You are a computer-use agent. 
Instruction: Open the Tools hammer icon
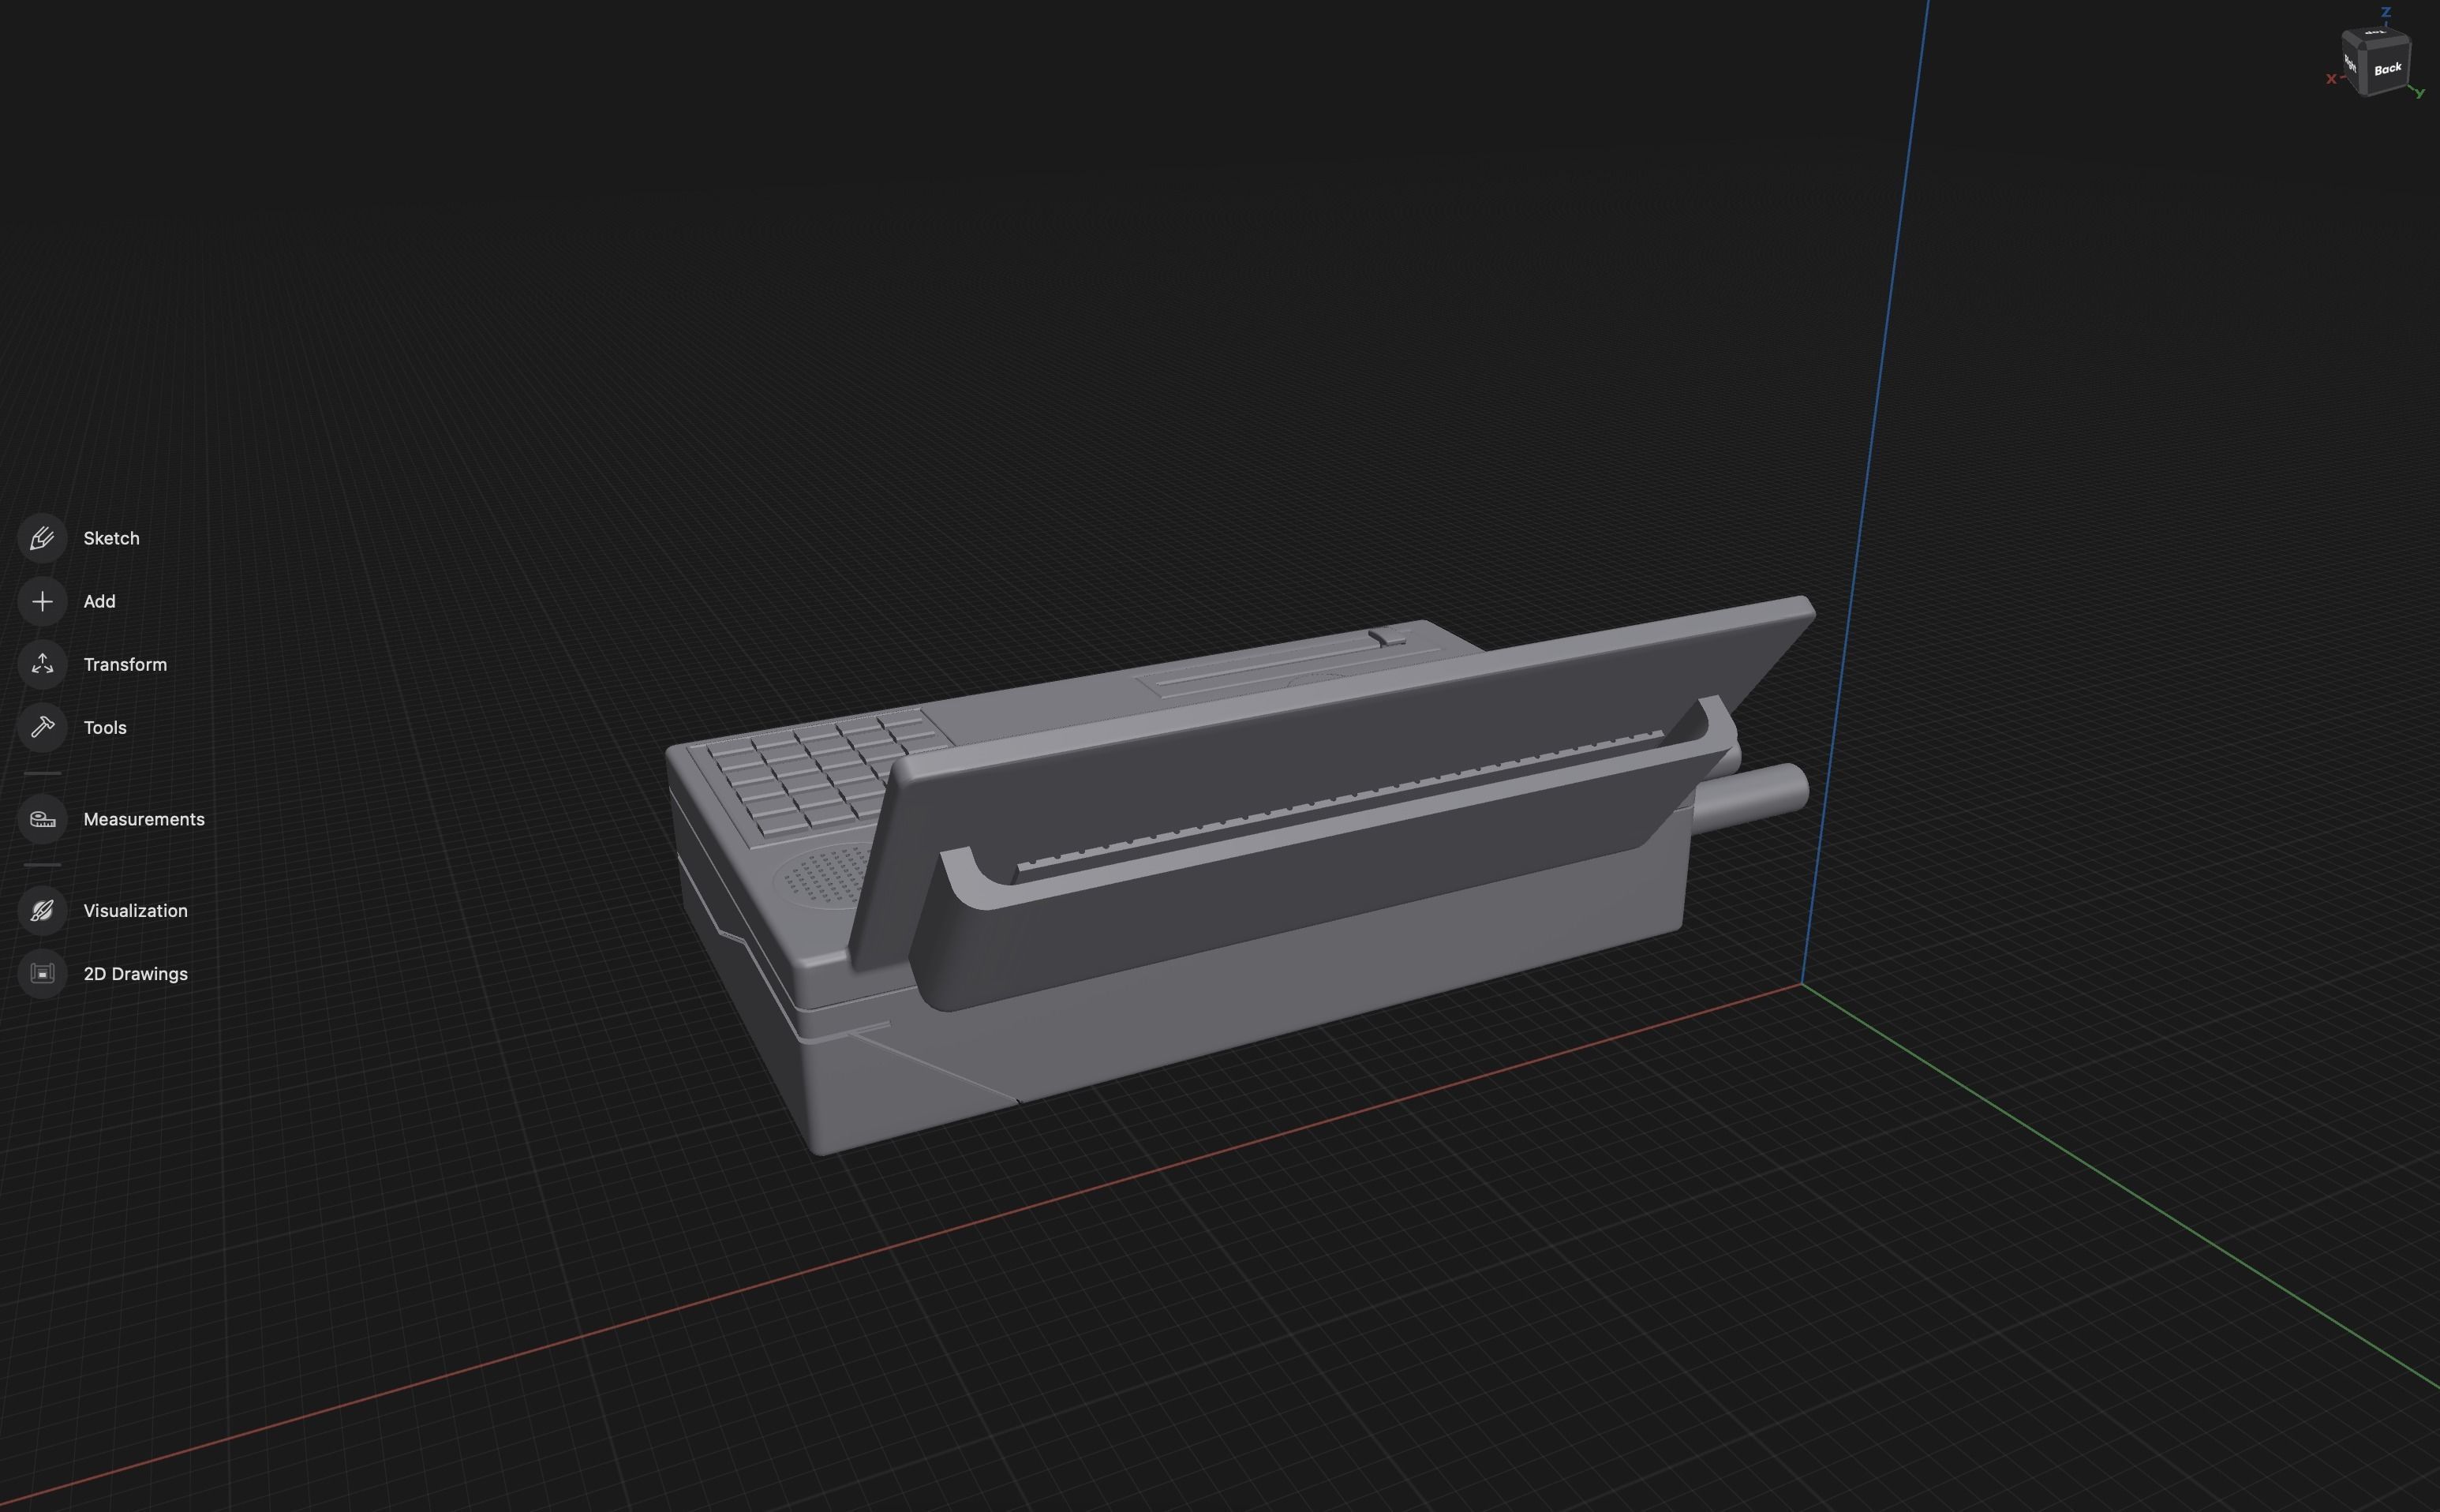pos(42,727)
